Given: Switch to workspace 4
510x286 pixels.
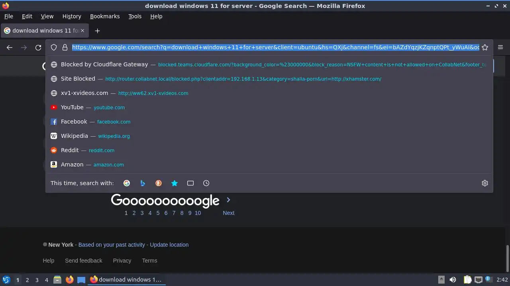Looking at the screenshot, I should click(x=46, y=280).
